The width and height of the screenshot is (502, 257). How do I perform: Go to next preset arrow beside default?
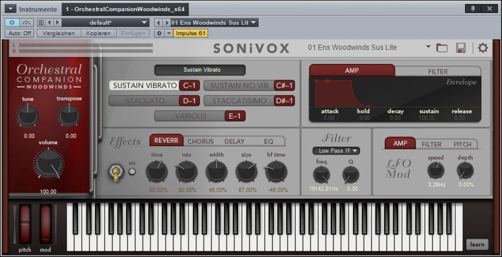click(x=57, y=23)
